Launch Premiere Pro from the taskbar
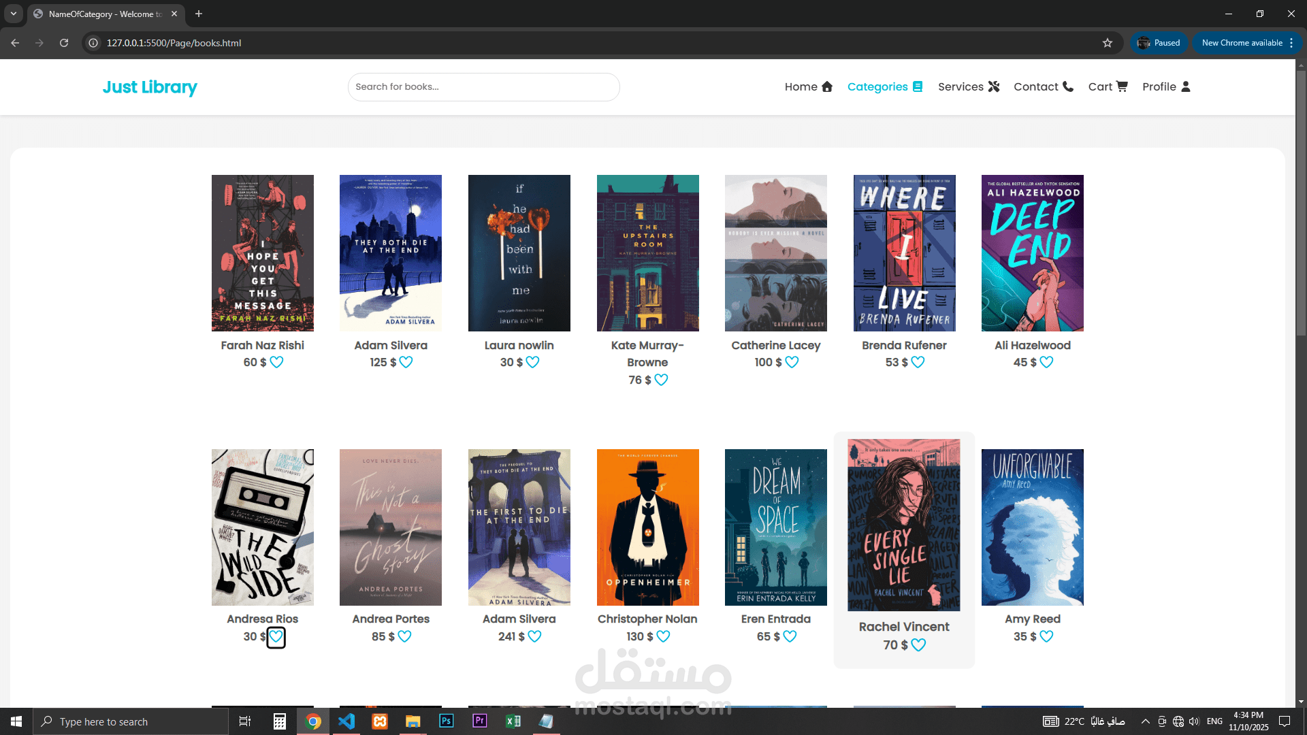 (x=480, y=721)
